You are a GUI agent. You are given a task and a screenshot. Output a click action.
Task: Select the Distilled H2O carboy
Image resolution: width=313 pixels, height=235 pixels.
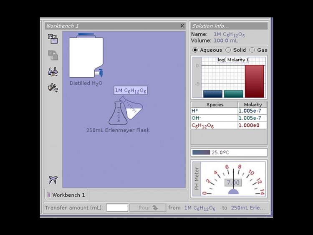click(86, 55)
